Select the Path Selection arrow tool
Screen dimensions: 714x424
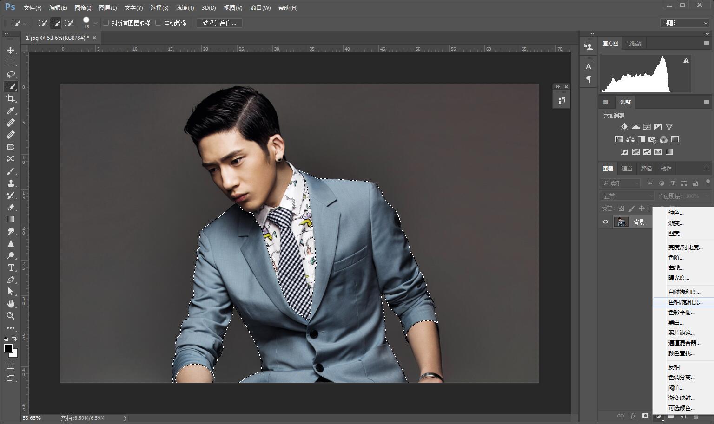tap(11, 292)
